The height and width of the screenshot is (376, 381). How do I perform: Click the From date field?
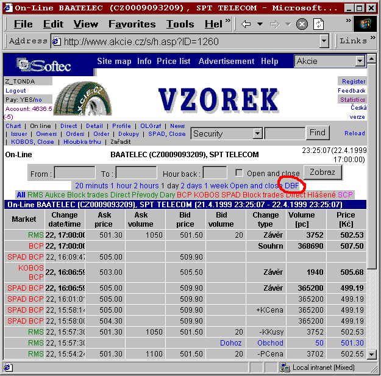click(74, 172)
